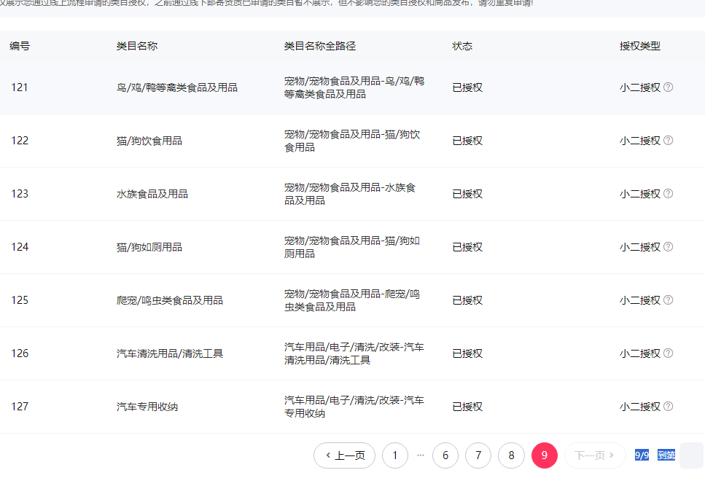705x489 pixels.
Task: Click the 授权类型 column header
Action: tap(639, 46)
